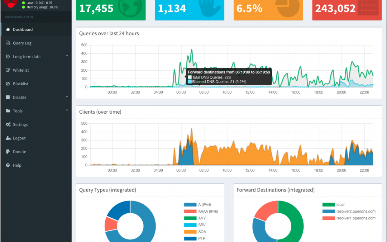Click the pie chart icon on orange card
387x242 pixels.
tap(288, 8)
